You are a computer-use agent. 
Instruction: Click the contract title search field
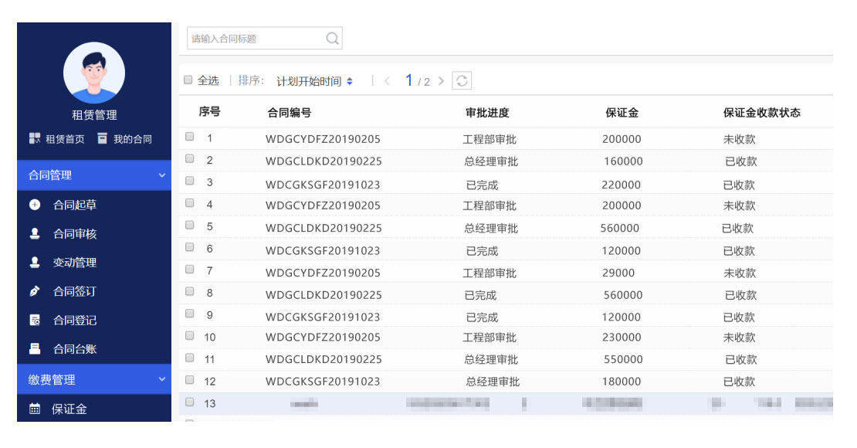[x=256, y=39]
